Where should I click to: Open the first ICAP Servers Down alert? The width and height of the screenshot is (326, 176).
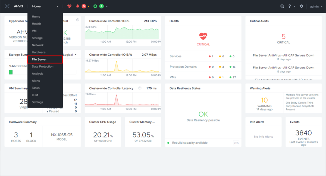point(283,55)
